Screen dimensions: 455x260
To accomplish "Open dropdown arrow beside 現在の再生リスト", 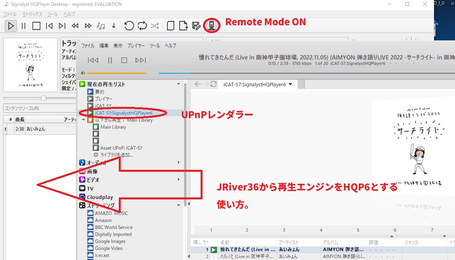I will [178, 84].
